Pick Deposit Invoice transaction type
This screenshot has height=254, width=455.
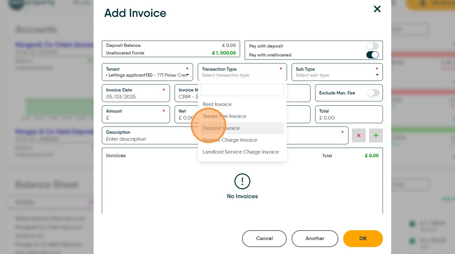tap(221, 128)
